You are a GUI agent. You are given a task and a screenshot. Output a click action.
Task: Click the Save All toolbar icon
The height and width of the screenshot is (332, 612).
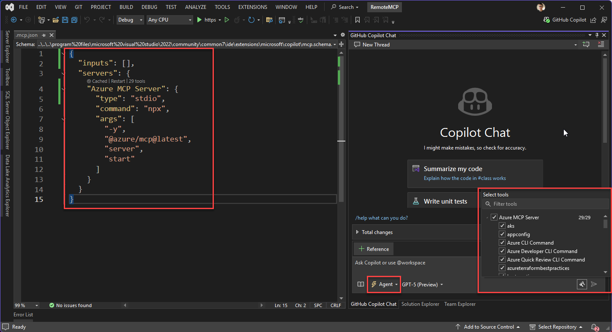coord(74,19)
